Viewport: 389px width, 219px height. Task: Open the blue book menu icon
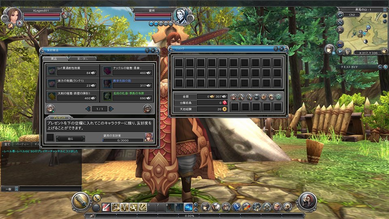pyautogui.click(x=236, y=207)
